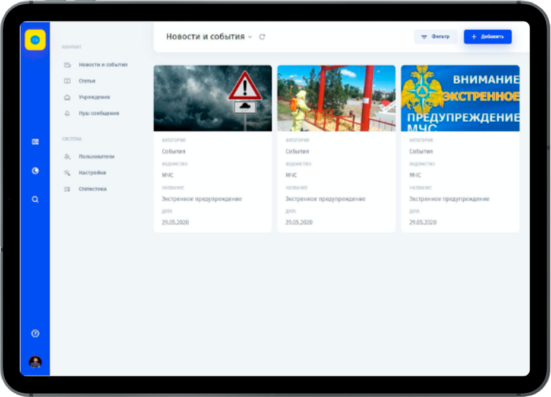Open the storm warning sign thumbnail
This screenshot has height=397, width=551.
click(x=213, y=99)
